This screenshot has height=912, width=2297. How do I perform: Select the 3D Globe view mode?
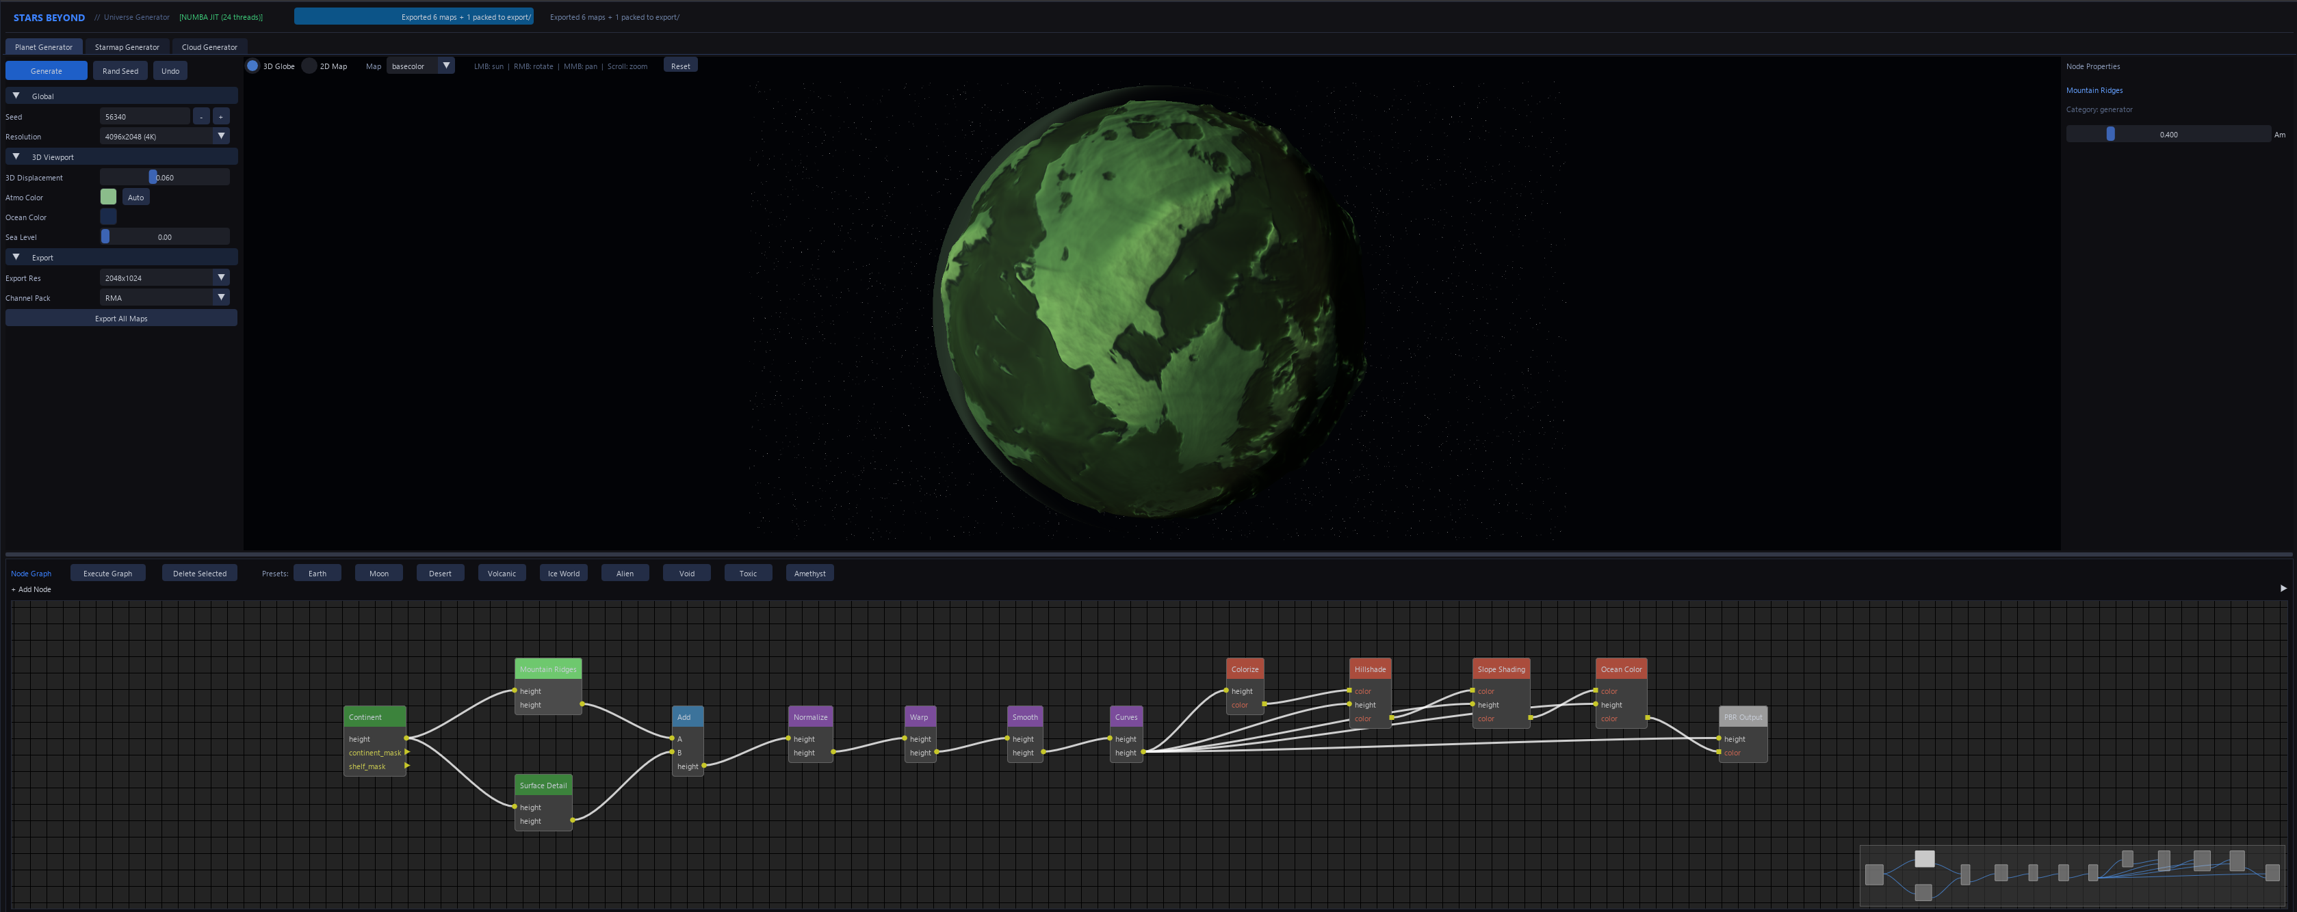252,65
